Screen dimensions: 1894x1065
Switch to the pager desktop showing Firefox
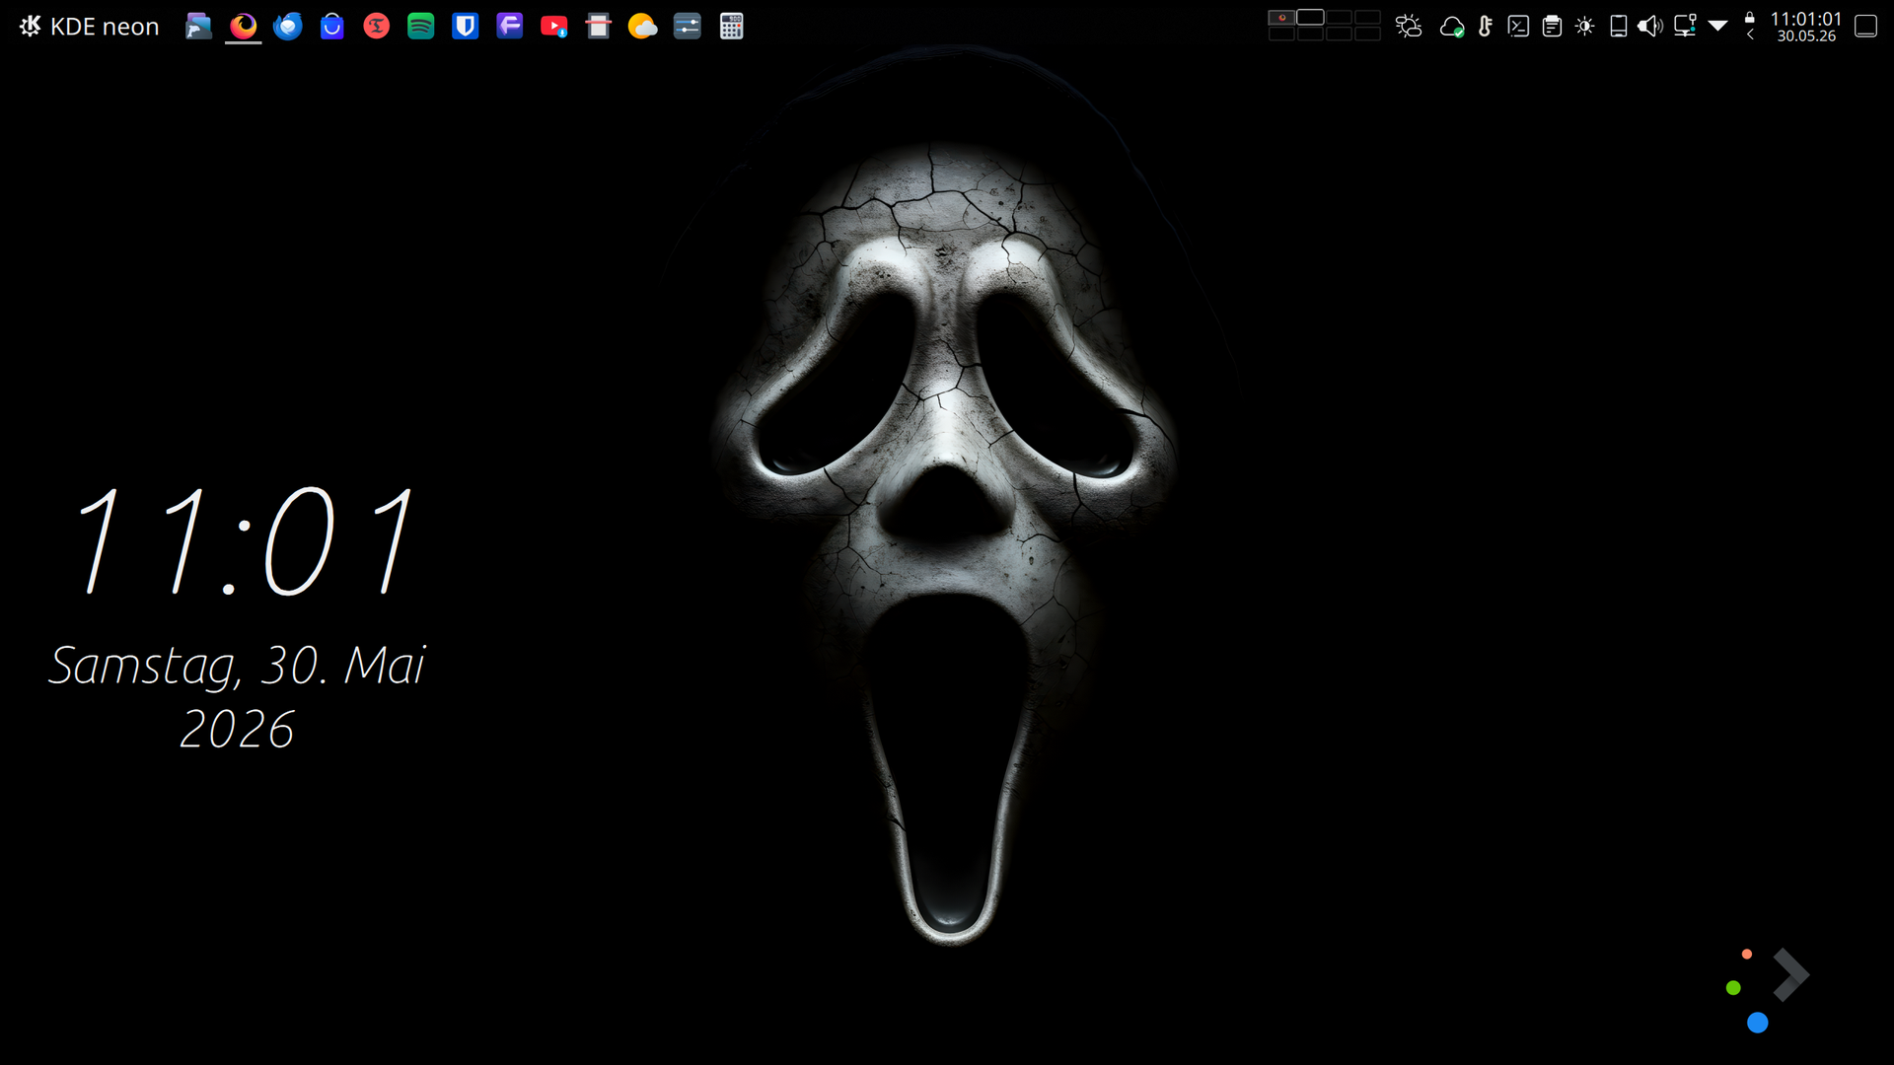(1281, 18)
